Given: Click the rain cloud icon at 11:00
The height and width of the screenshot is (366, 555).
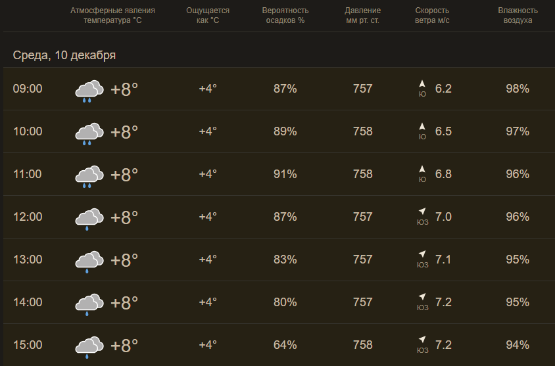Looking at the screenshot, I should 89,176.
